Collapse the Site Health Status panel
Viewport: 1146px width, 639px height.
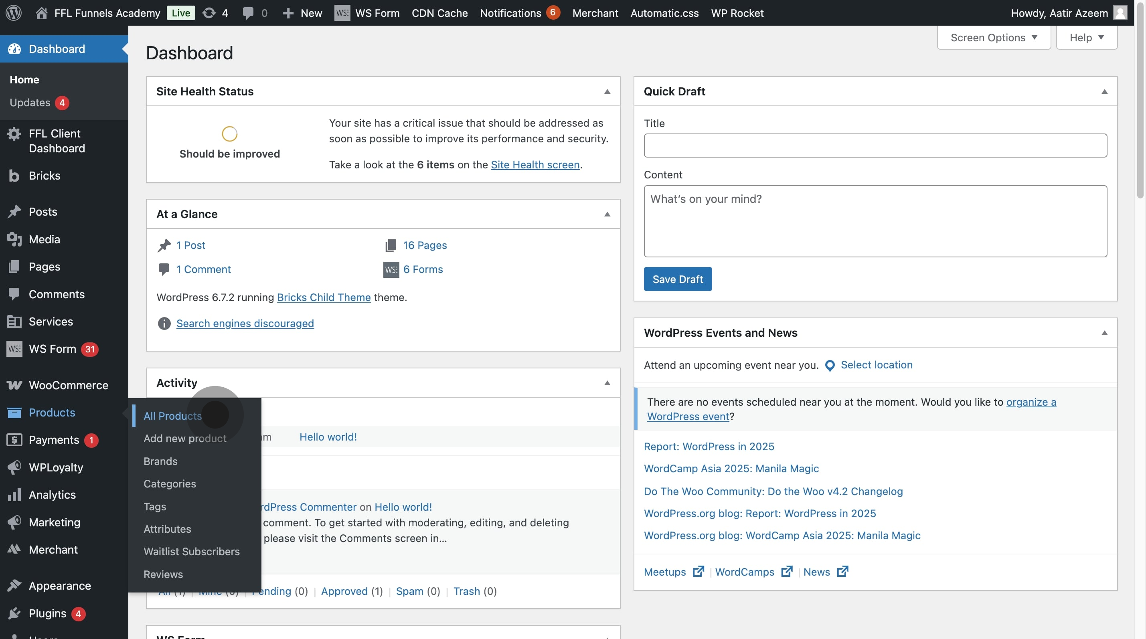tap(607, 92)
